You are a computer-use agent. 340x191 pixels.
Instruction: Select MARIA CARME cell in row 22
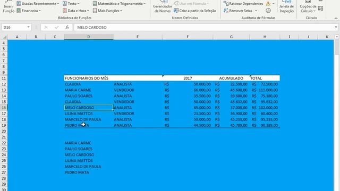tap(89, 143)
